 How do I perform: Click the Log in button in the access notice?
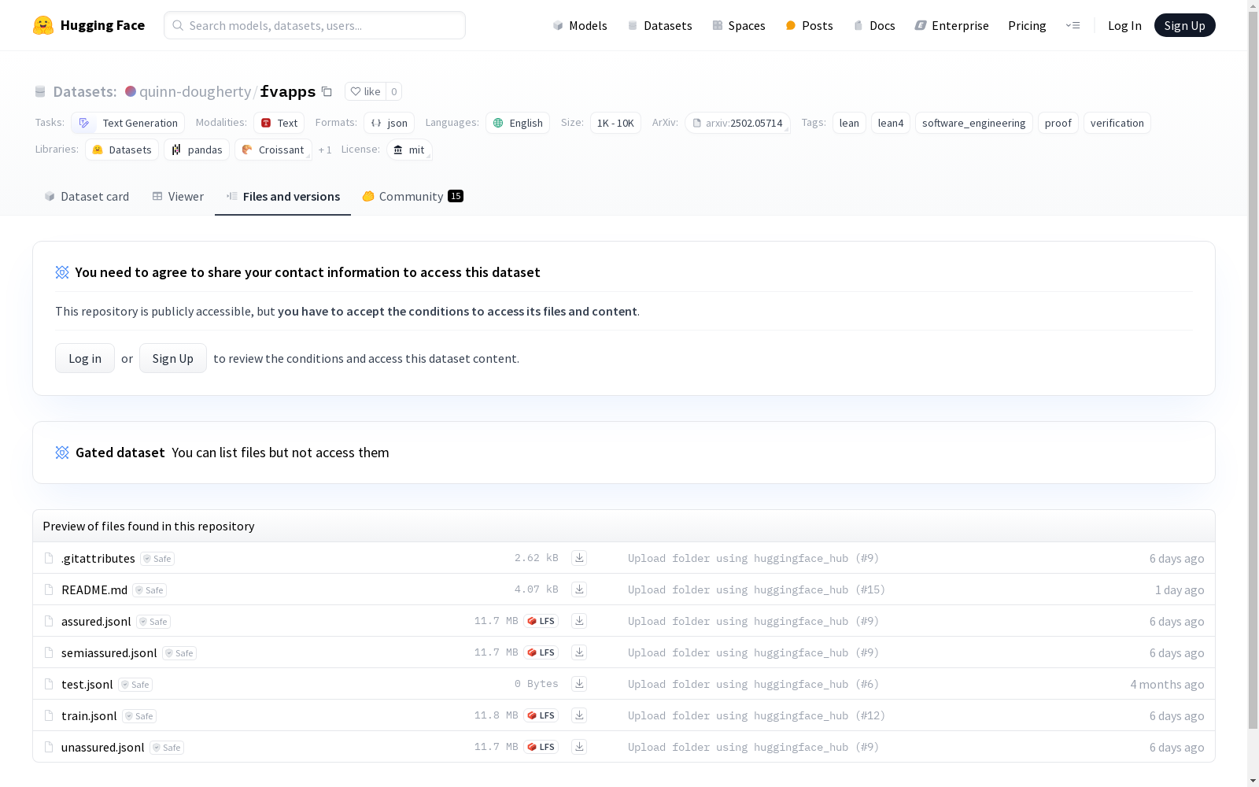[x=85, y=358]
